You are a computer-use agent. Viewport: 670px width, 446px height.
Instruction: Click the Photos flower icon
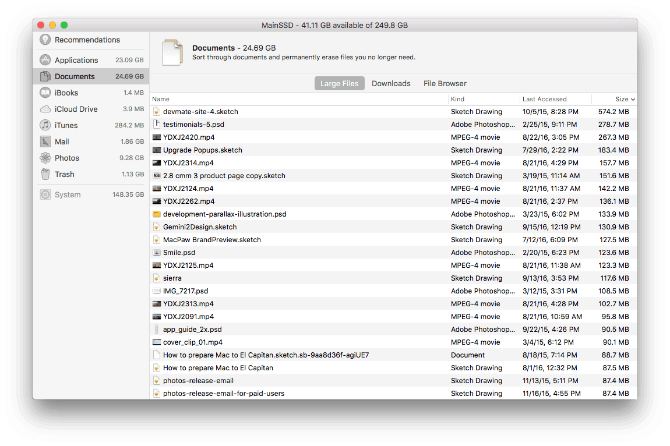tap(45, 158)
